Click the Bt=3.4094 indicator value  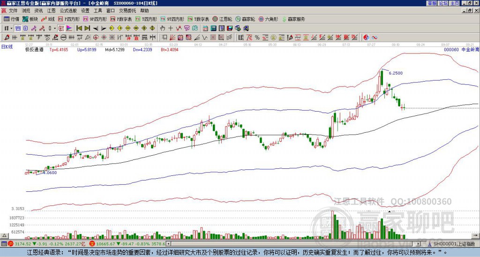170,49
